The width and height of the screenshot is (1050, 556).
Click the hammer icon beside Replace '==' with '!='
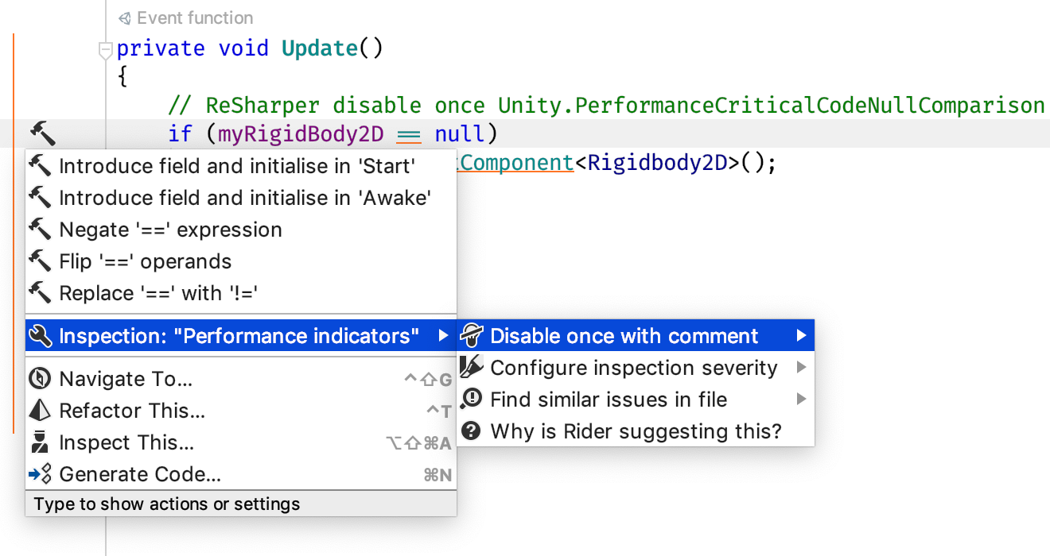click(x=40, y=292)
